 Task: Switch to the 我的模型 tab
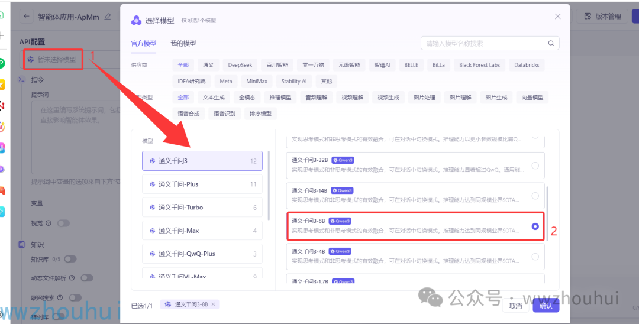(183, 43)
